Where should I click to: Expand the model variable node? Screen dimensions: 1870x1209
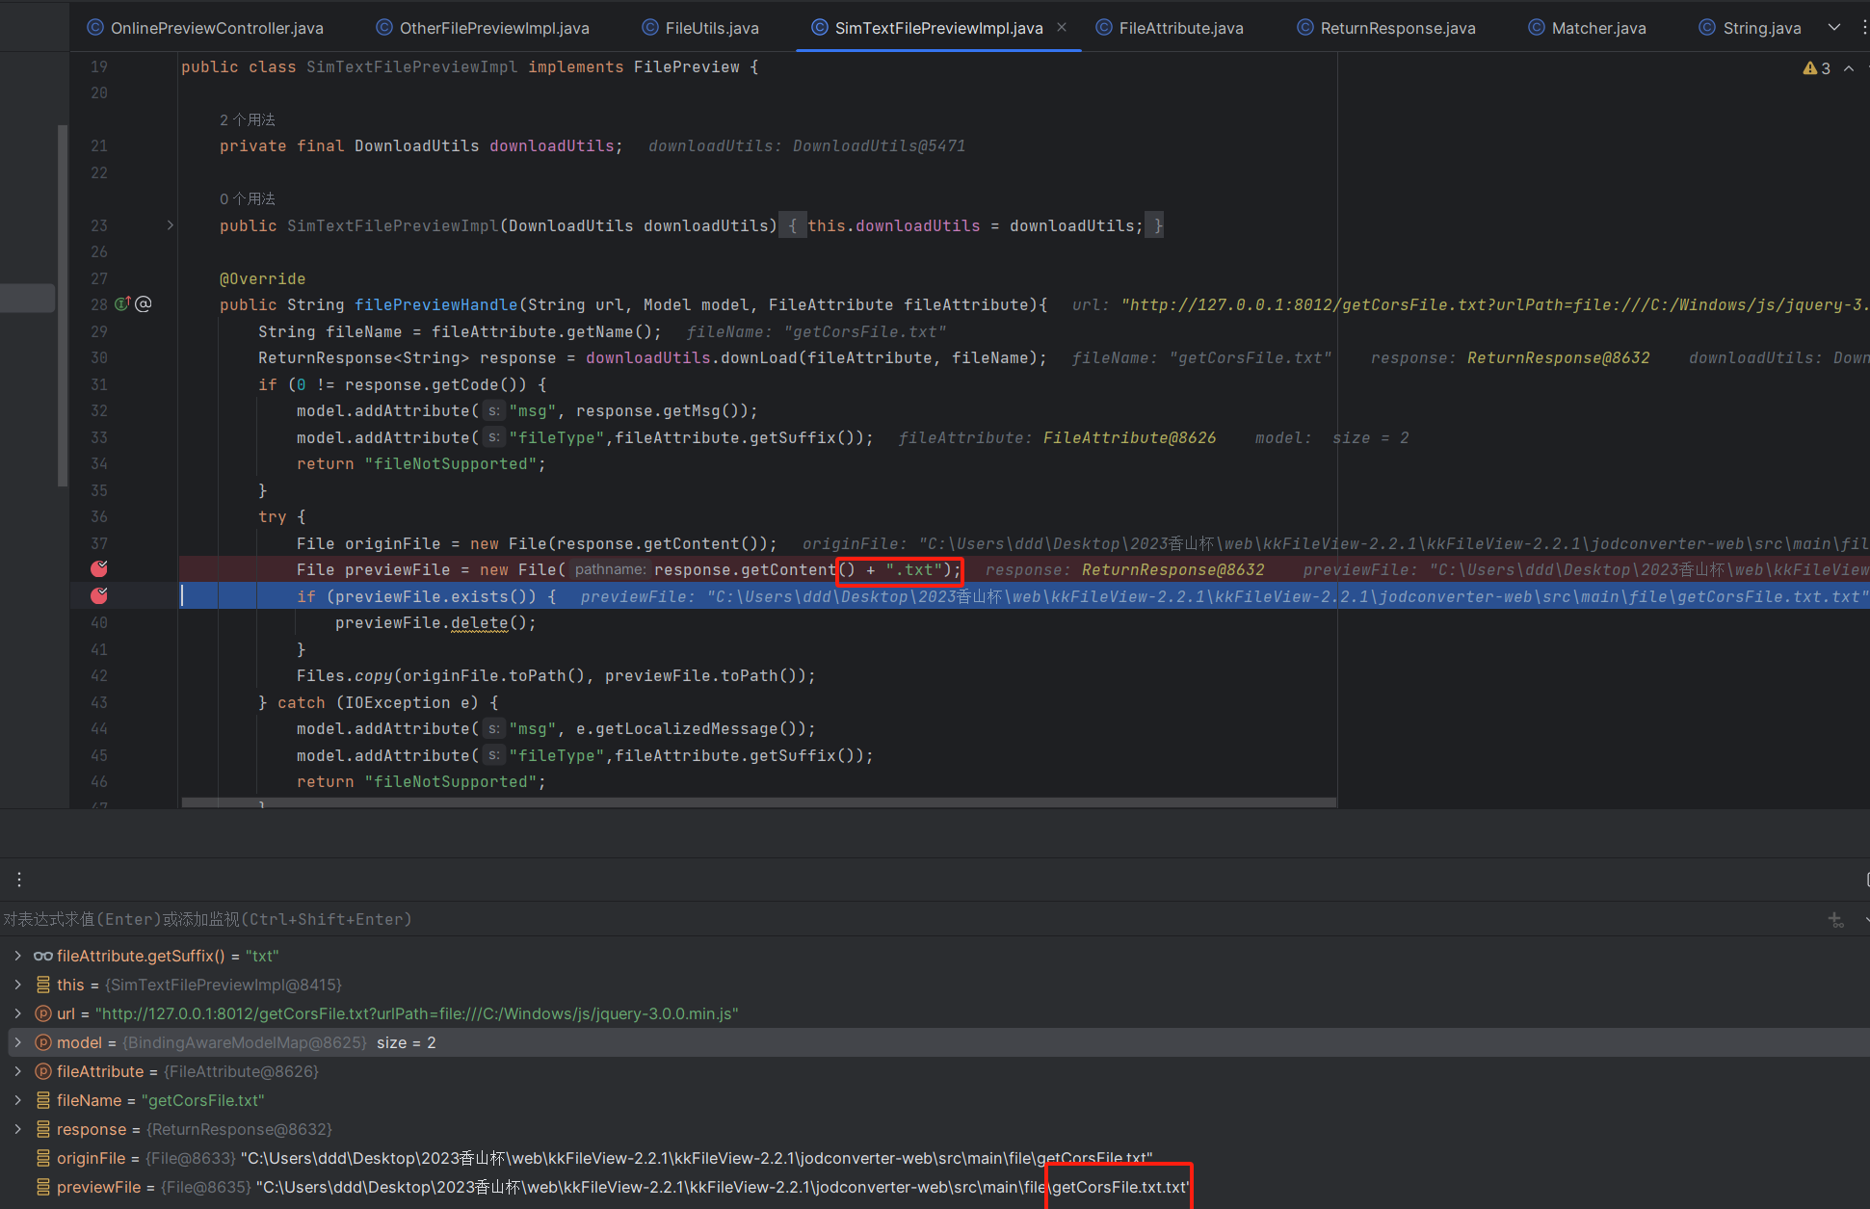click(x=17, y=1042)
